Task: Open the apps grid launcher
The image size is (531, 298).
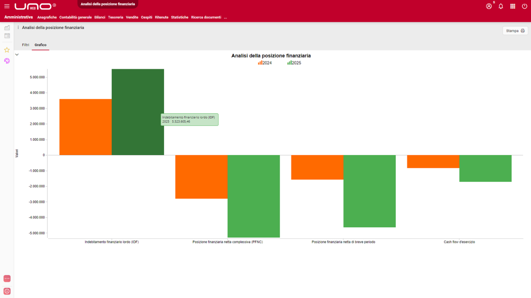Action: 513,6
